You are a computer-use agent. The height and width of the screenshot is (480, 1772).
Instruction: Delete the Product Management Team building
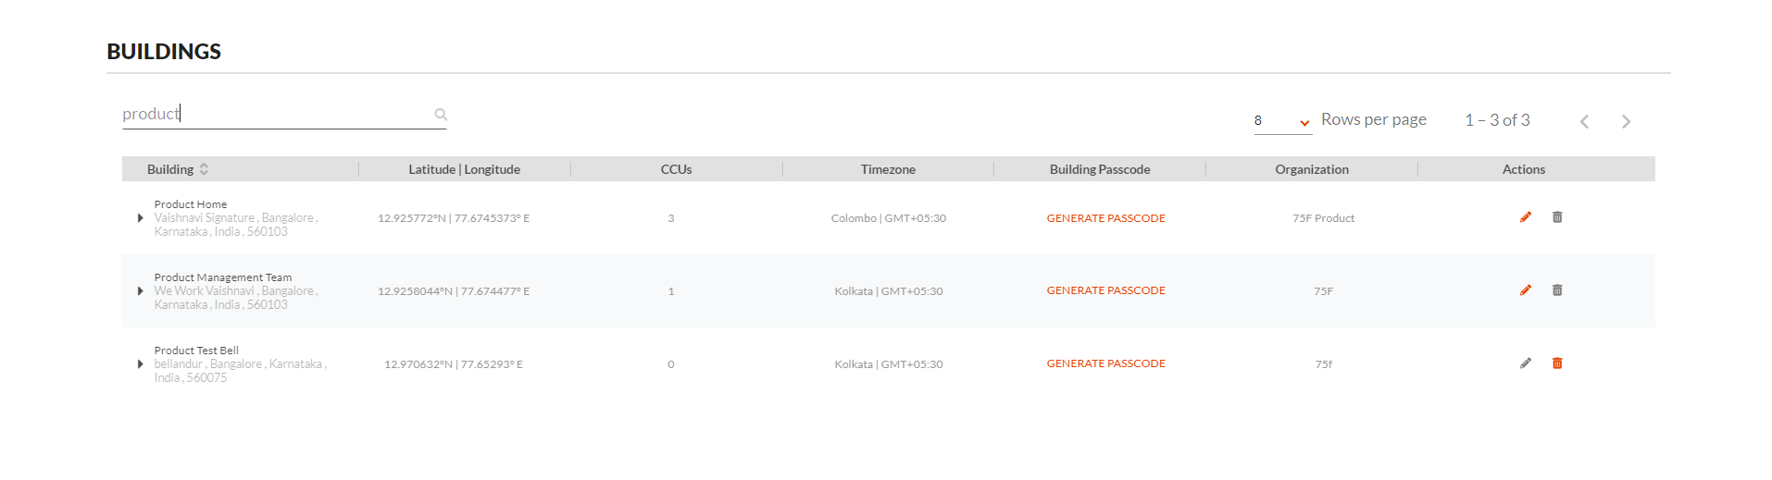tap(1557, 290)
